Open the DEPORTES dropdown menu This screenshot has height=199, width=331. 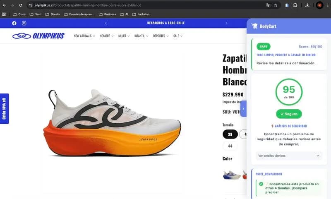click(x=161, y=36)
